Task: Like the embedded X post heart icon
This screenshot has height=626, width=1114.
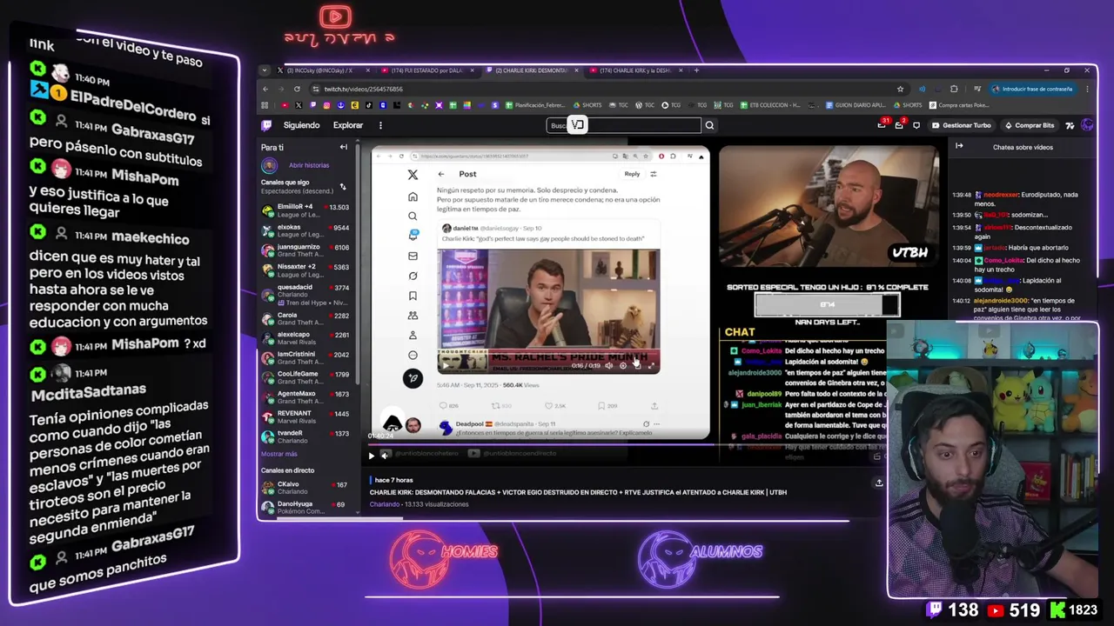Action: click(x=548, y=406)
